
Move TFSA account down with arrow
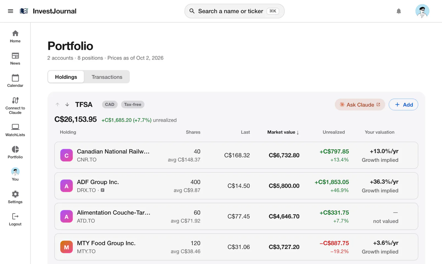[x=67, y=105]
